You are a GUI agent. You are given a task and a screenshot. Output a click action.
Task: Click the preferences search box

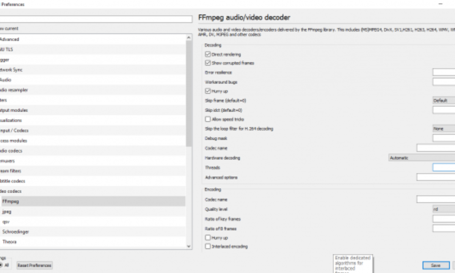96,19
